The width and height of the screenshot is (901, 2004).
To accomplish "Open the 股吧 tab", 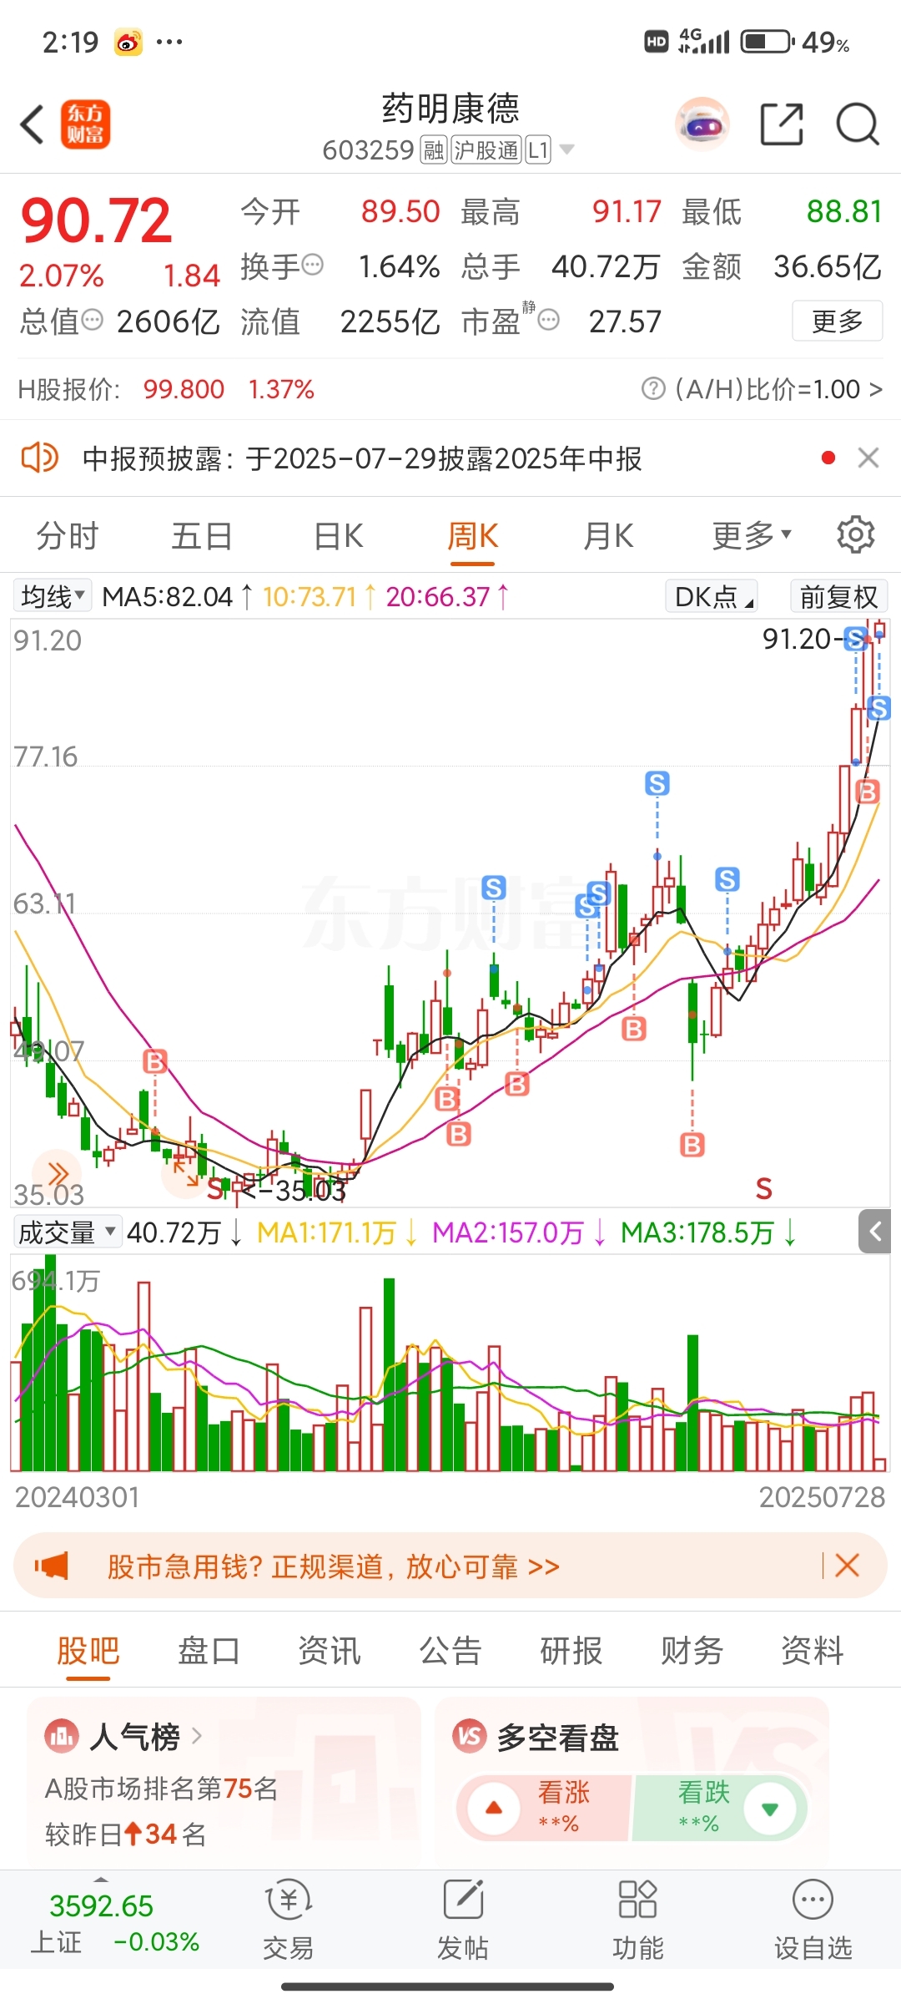I will (x=88, y=1651).
